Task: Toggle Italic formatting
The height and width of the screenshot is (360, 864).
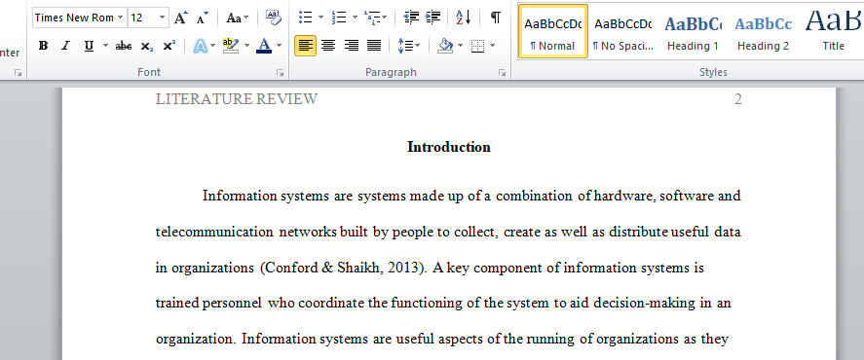Action: (65, 47)
